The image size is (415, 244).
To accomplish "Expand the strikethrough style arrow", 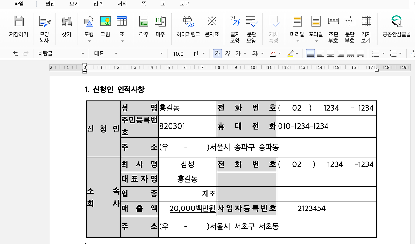I will click(262, 54).
